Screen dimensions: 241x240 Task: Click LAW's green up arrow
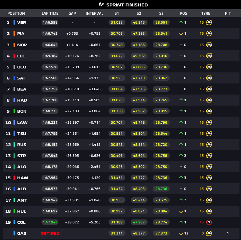tap(181, 122)
